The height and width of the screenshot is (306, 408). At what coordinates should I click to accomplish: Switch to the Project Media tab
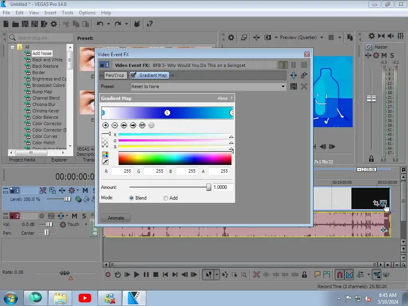click(22, 160)
